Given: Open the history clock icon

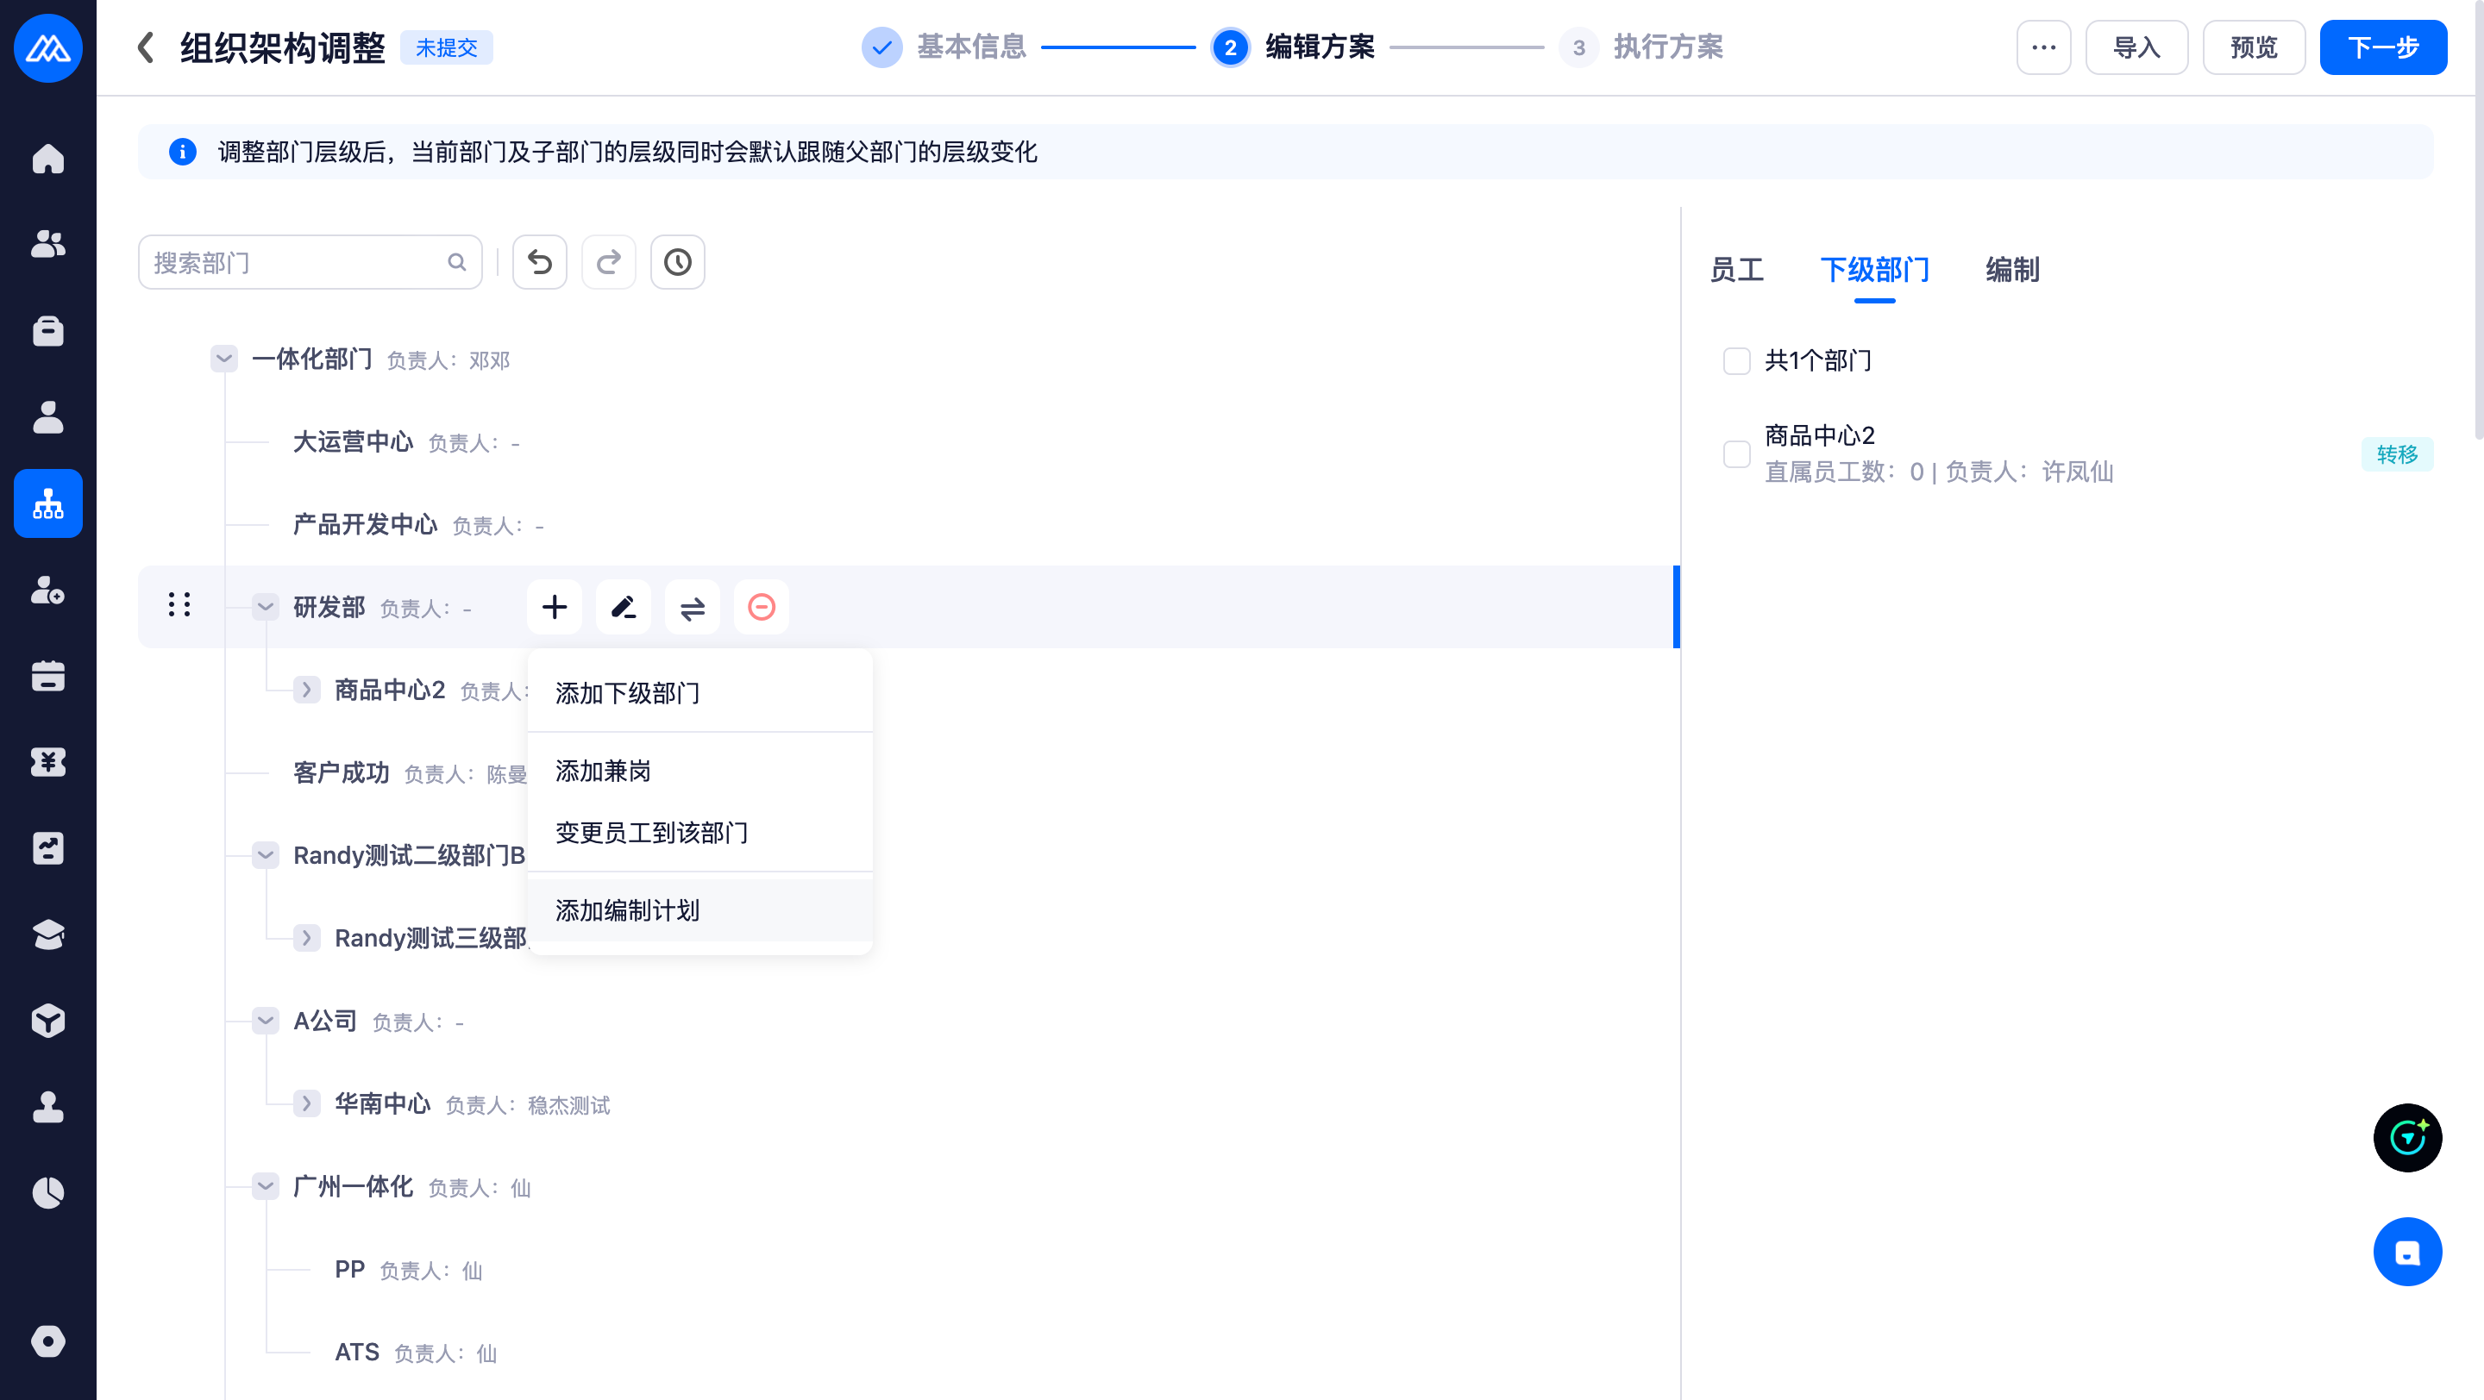Looking at the screenshot, I should tap(677, 262).
